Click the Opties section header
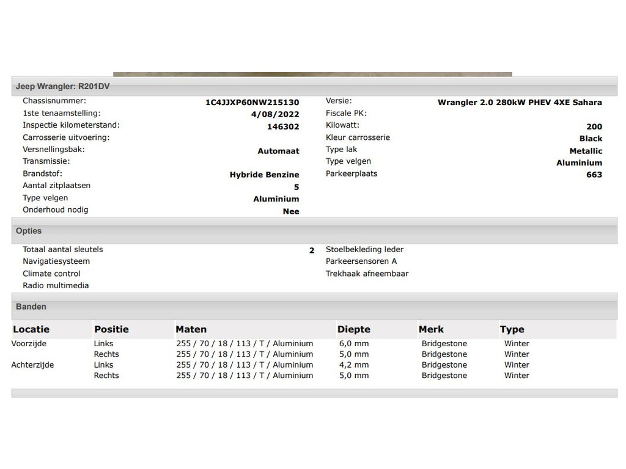Viewport: 626px width, 469px height. click(x=28, y=230)
